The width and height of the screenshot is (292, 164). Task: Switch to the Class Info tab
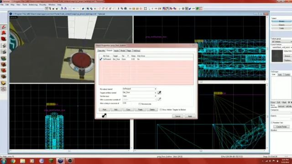pyautogui.click(x=101, y=51)
